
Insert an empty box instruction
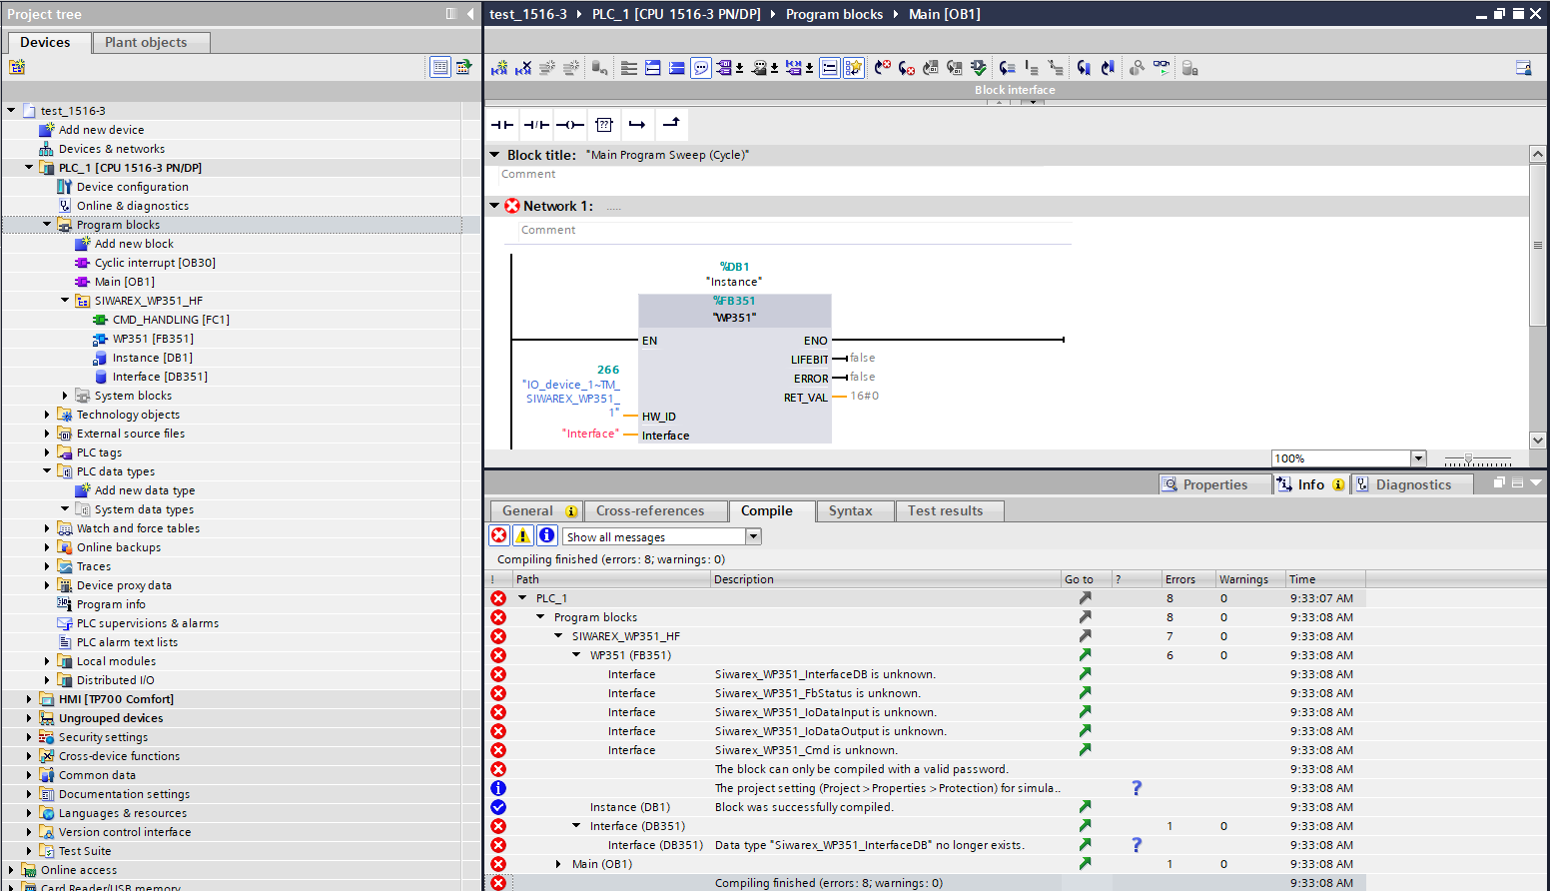pyautogui.click(x=604, y=125)
